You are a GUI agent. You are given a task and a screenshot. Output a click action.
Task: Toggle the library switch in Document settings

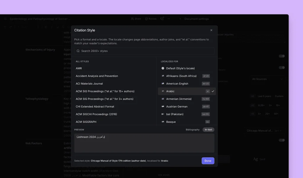click(282, 68)
